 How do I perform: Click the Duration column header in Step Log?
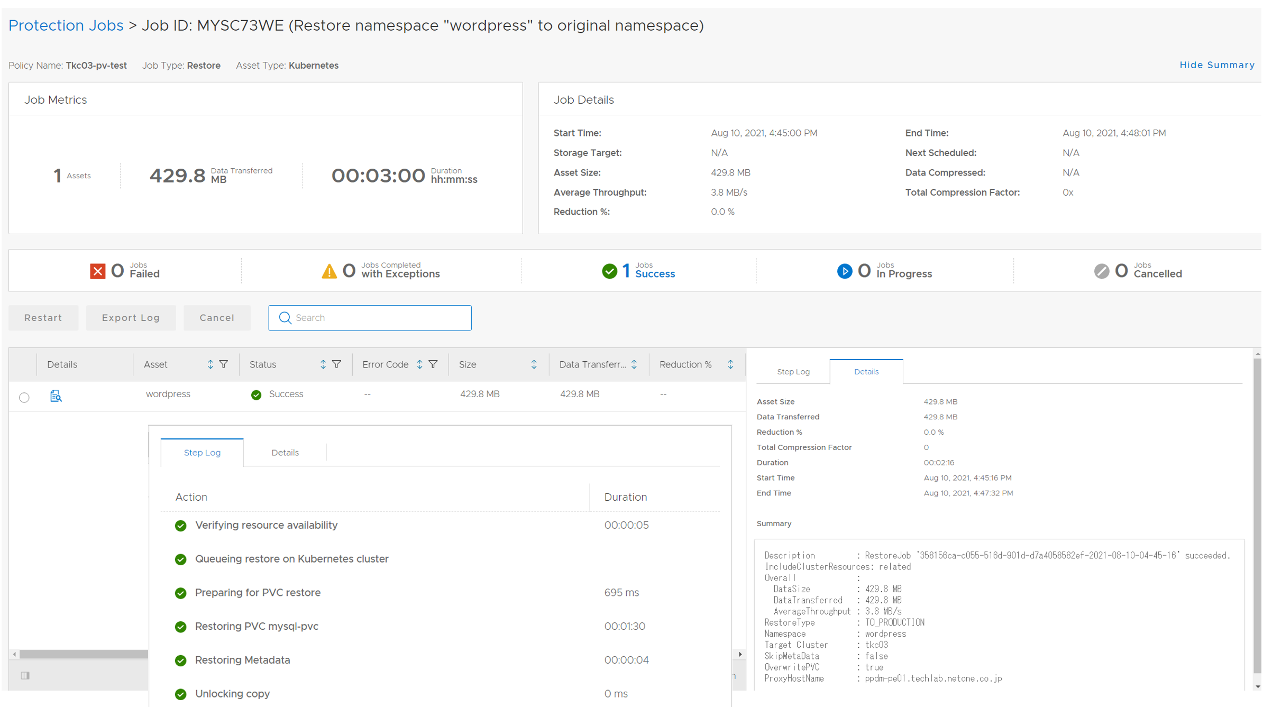pos(626,497)
